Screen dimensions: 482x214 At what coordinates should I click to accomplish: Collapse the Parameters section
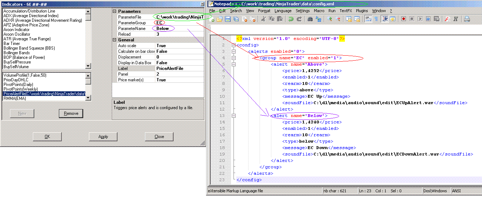coord(115,11)
